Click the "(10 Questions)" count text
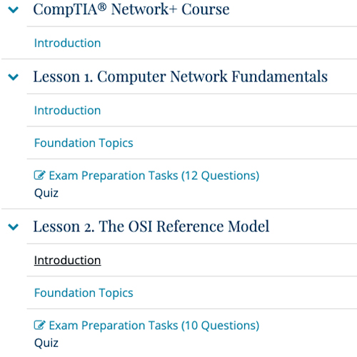Screen dimensions: 357x357 click(220, 326)
